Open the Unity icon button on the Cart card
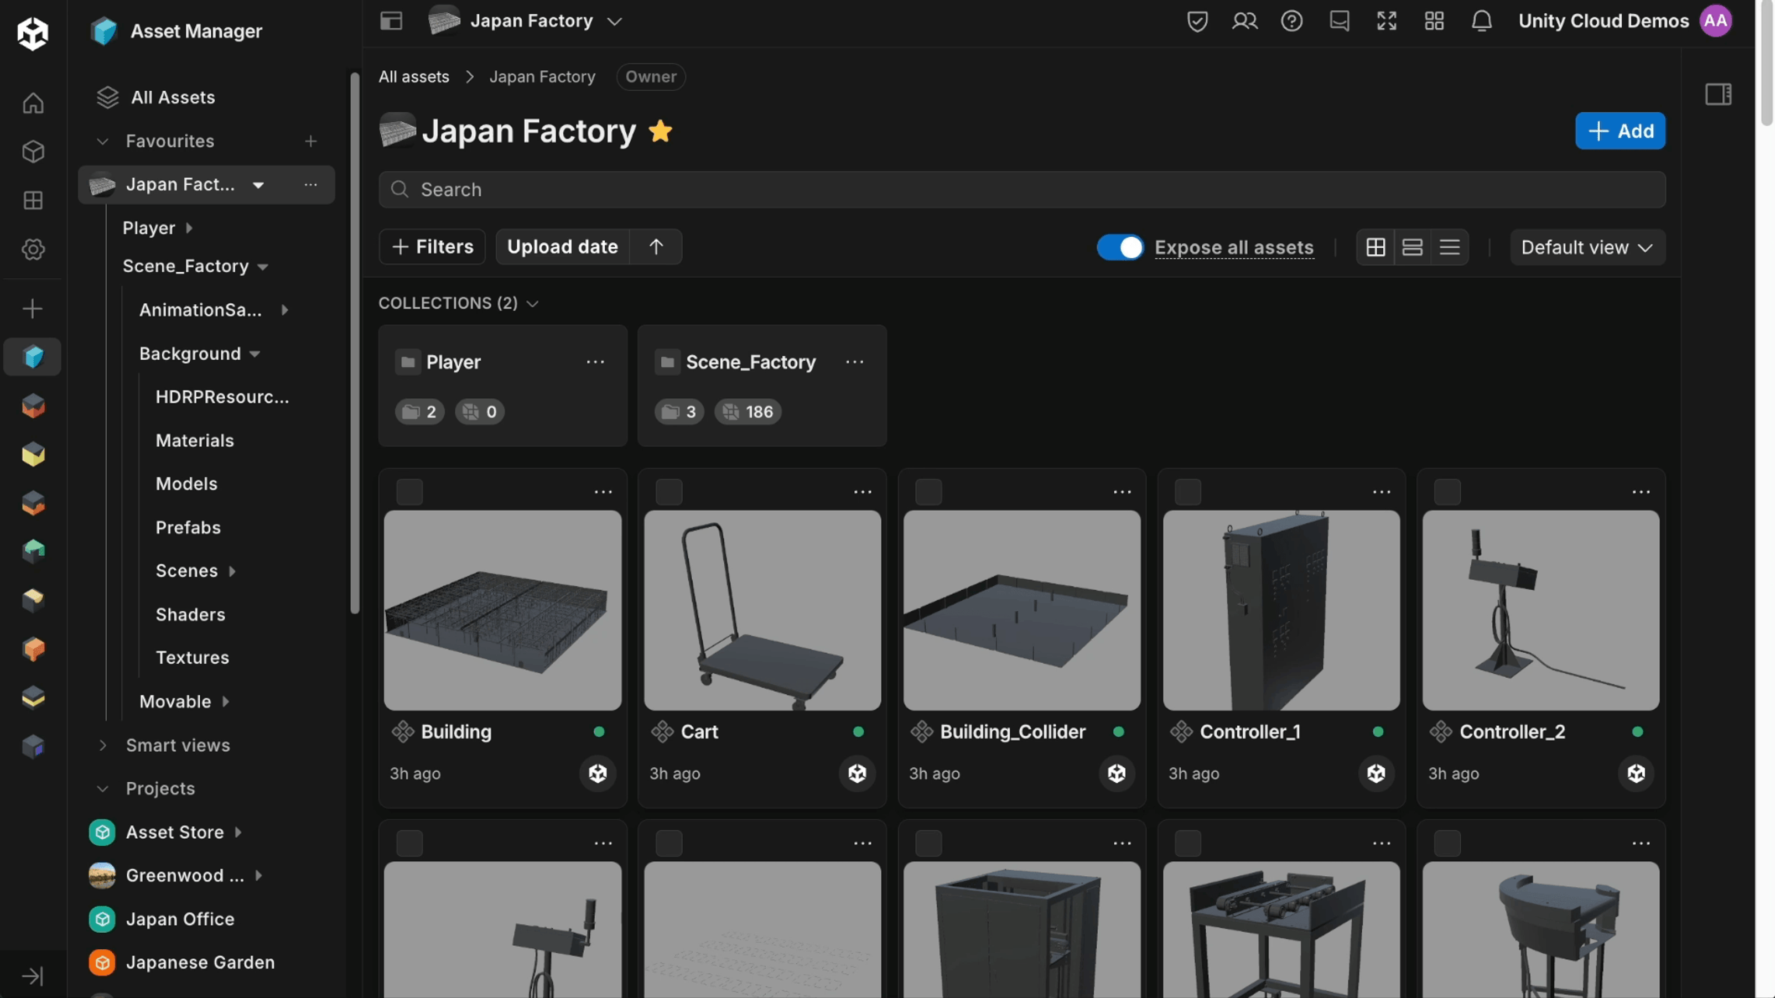Viewport: 1775px width, 998px height. [x=857, y=773]
